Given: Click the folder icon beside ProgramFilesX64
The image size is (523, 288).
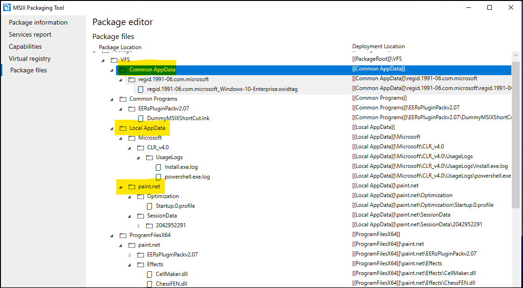Looking at the screenshot, I should pyautogui.click(x=123, y=235).
